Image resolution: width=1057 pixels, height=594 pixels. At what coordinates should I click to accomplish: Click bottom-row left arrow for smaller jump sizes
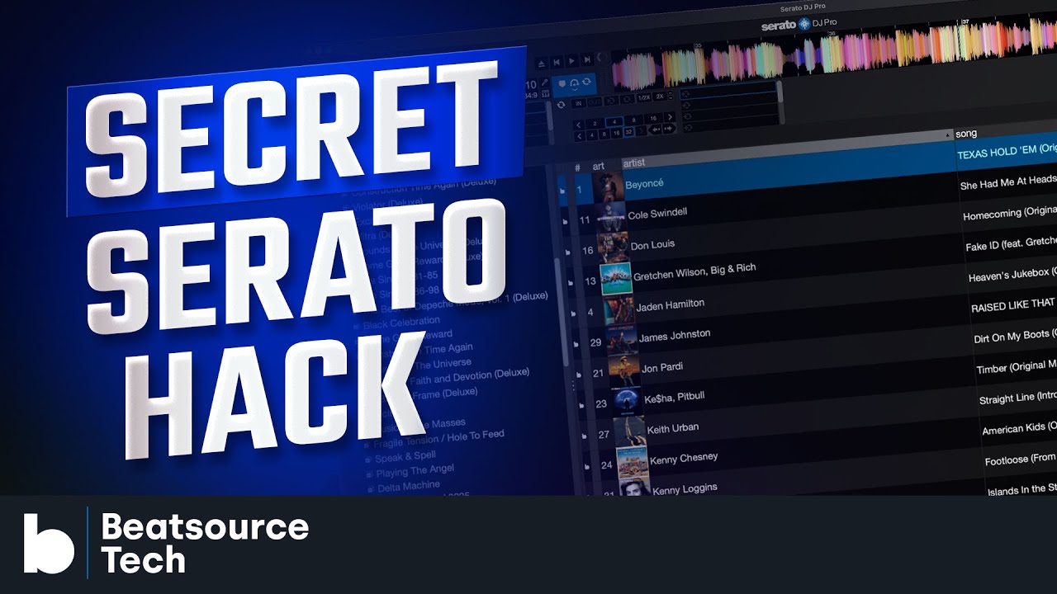pos(580,136)
